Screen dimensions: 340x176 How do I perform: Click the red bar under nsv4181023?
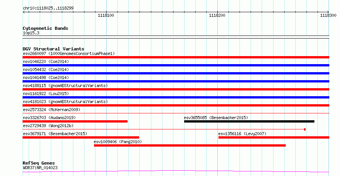click(x=176, y=105)
